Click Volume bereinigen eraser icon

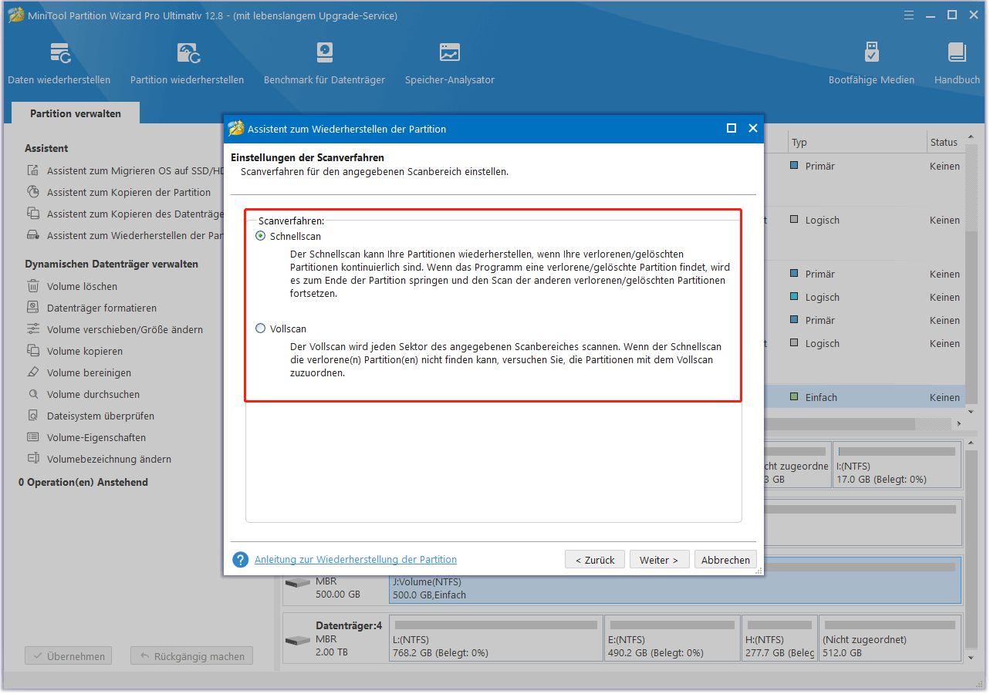coord(33,372)
